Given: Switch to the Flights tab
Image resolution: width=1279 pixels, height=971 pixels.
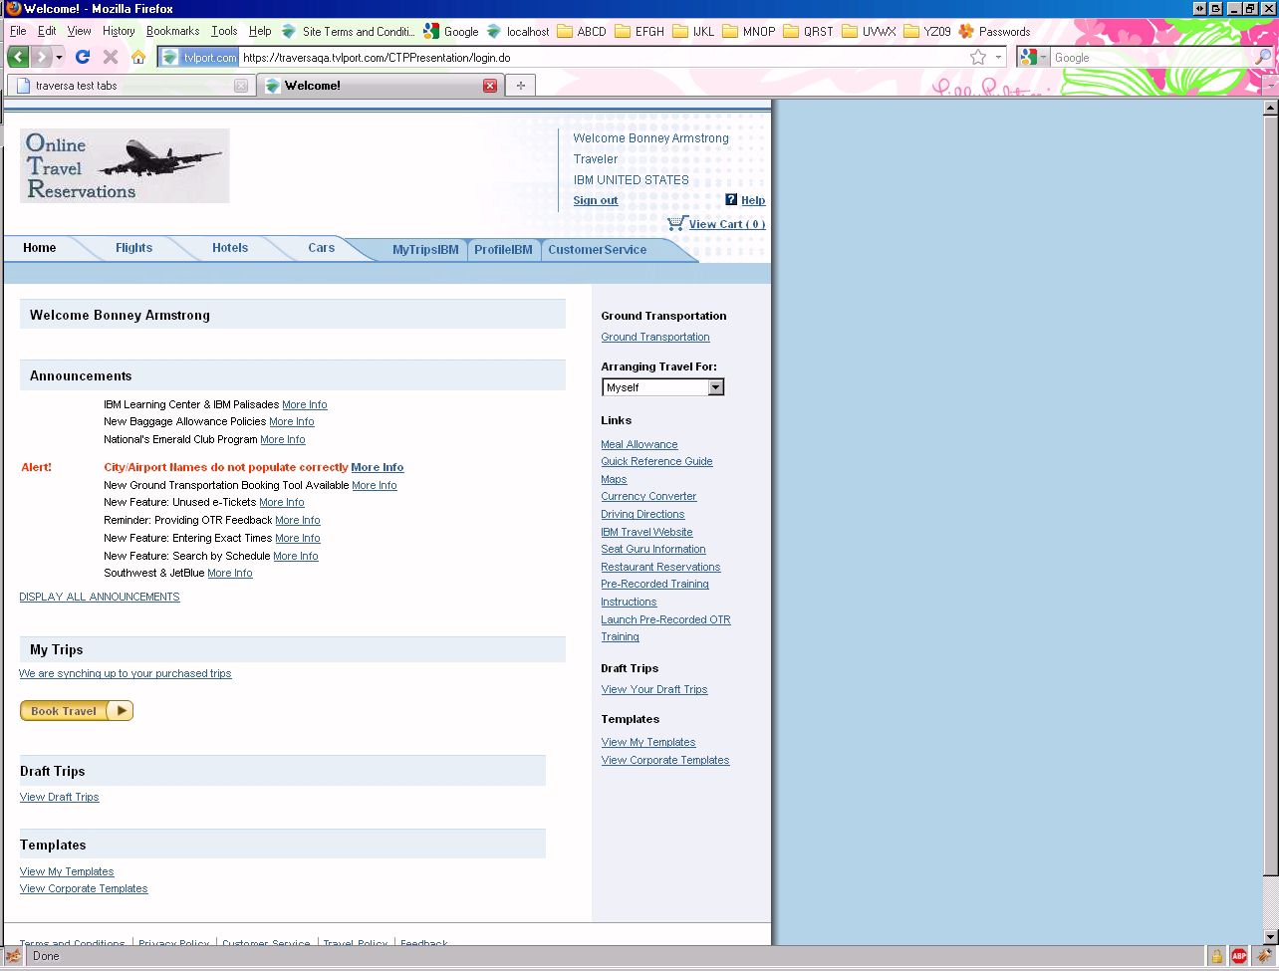Looking at the screenshot, I should (133, 248).
